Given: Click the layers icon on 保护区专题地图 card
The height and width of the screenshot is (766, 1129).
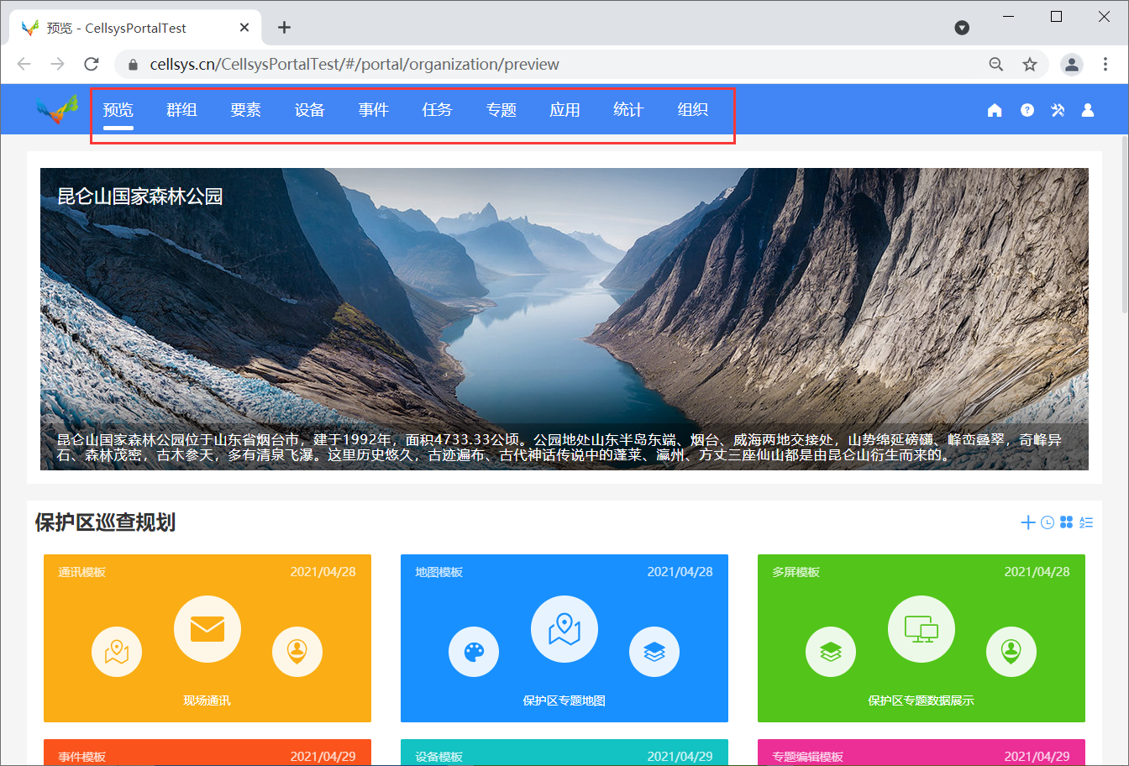Looking at the screenshot, I should 654,652.
